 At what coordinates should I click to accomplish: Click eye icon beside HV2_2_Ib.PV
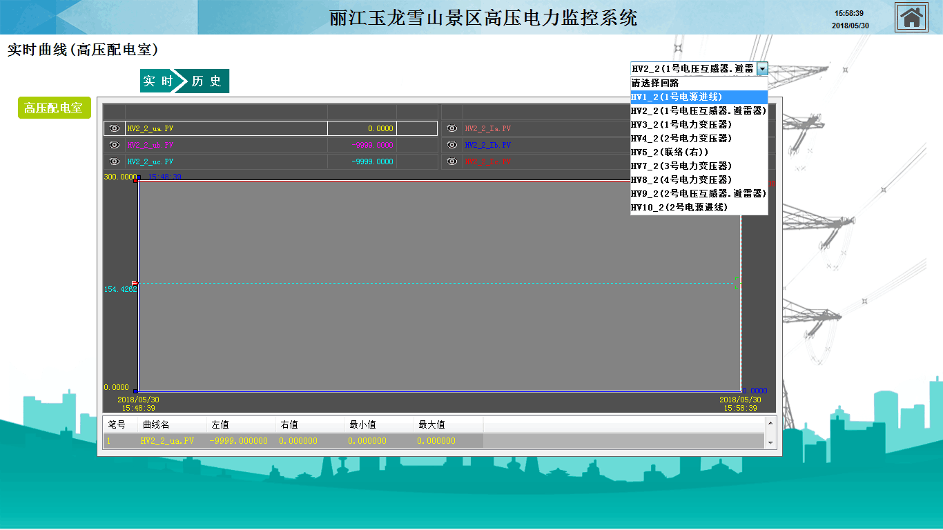pos(452,145)
